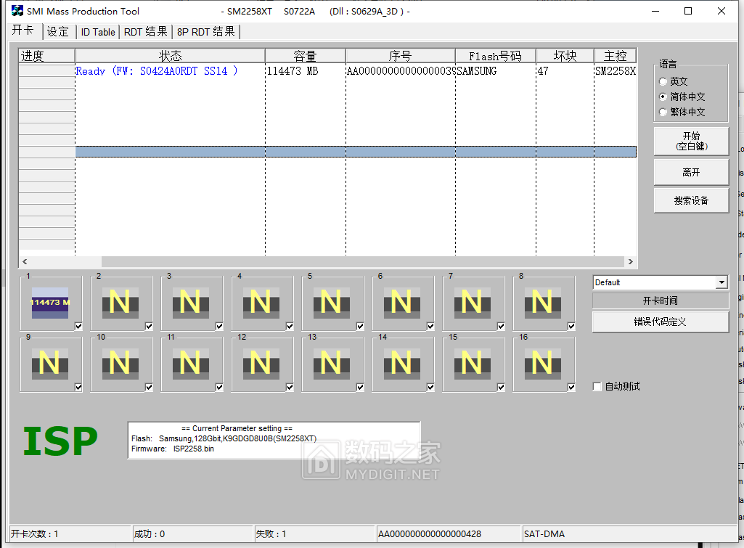
Task: Click the 搜索设备 scan devices button
Action: (691, 201)
